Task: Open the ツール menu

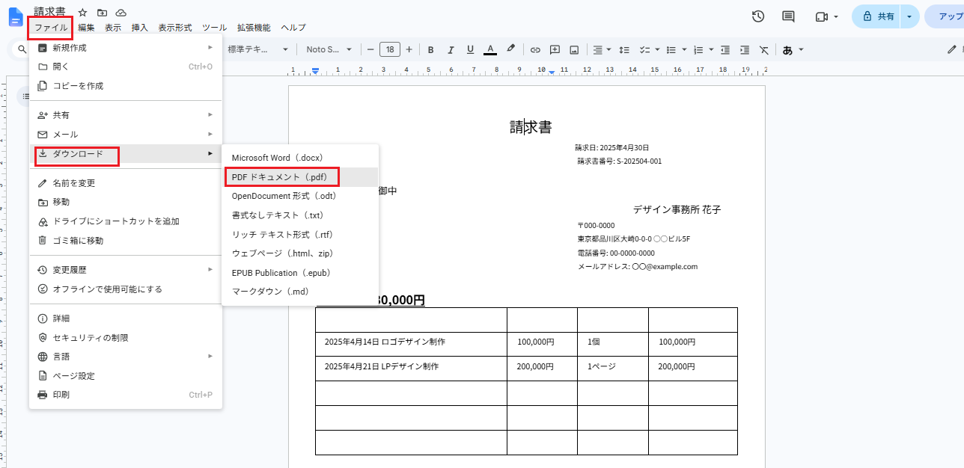Action: click(x=216, y=28)
